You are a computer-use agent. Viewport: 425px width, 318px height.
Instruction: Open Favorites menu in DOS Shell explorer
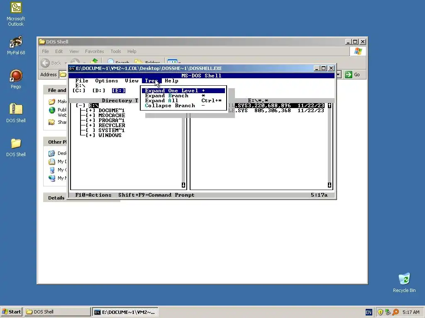[x=94, y=51]
